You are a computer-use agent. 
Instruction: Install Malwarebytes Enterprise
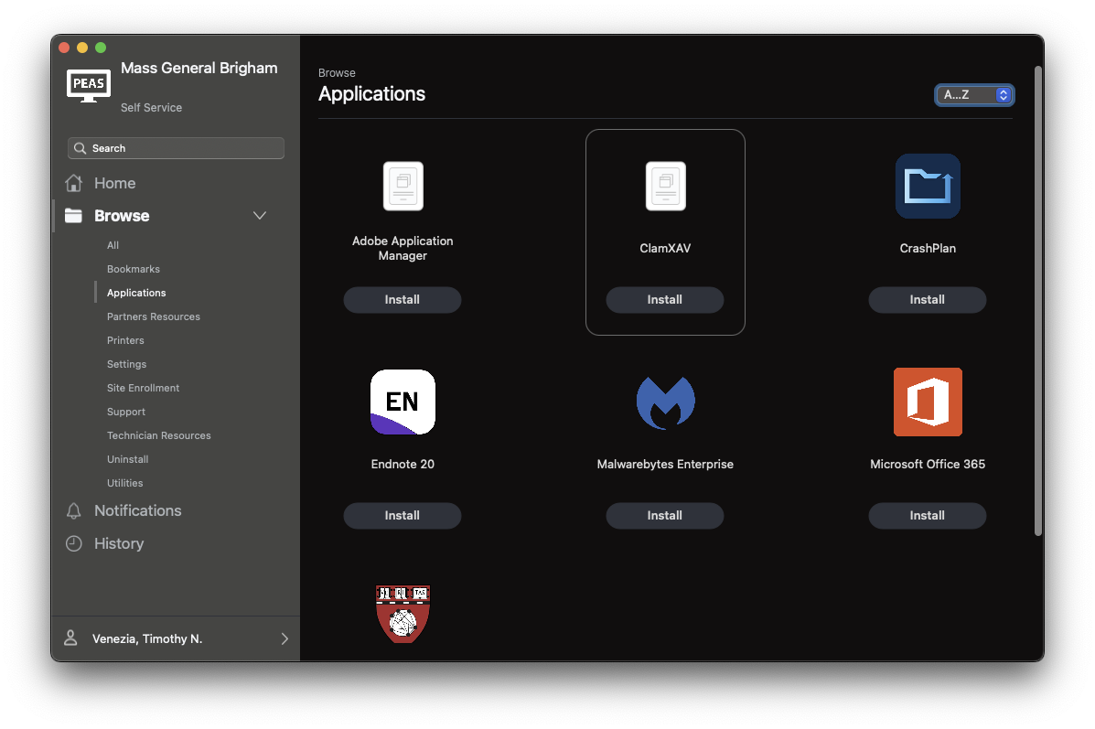coord(665,515)
